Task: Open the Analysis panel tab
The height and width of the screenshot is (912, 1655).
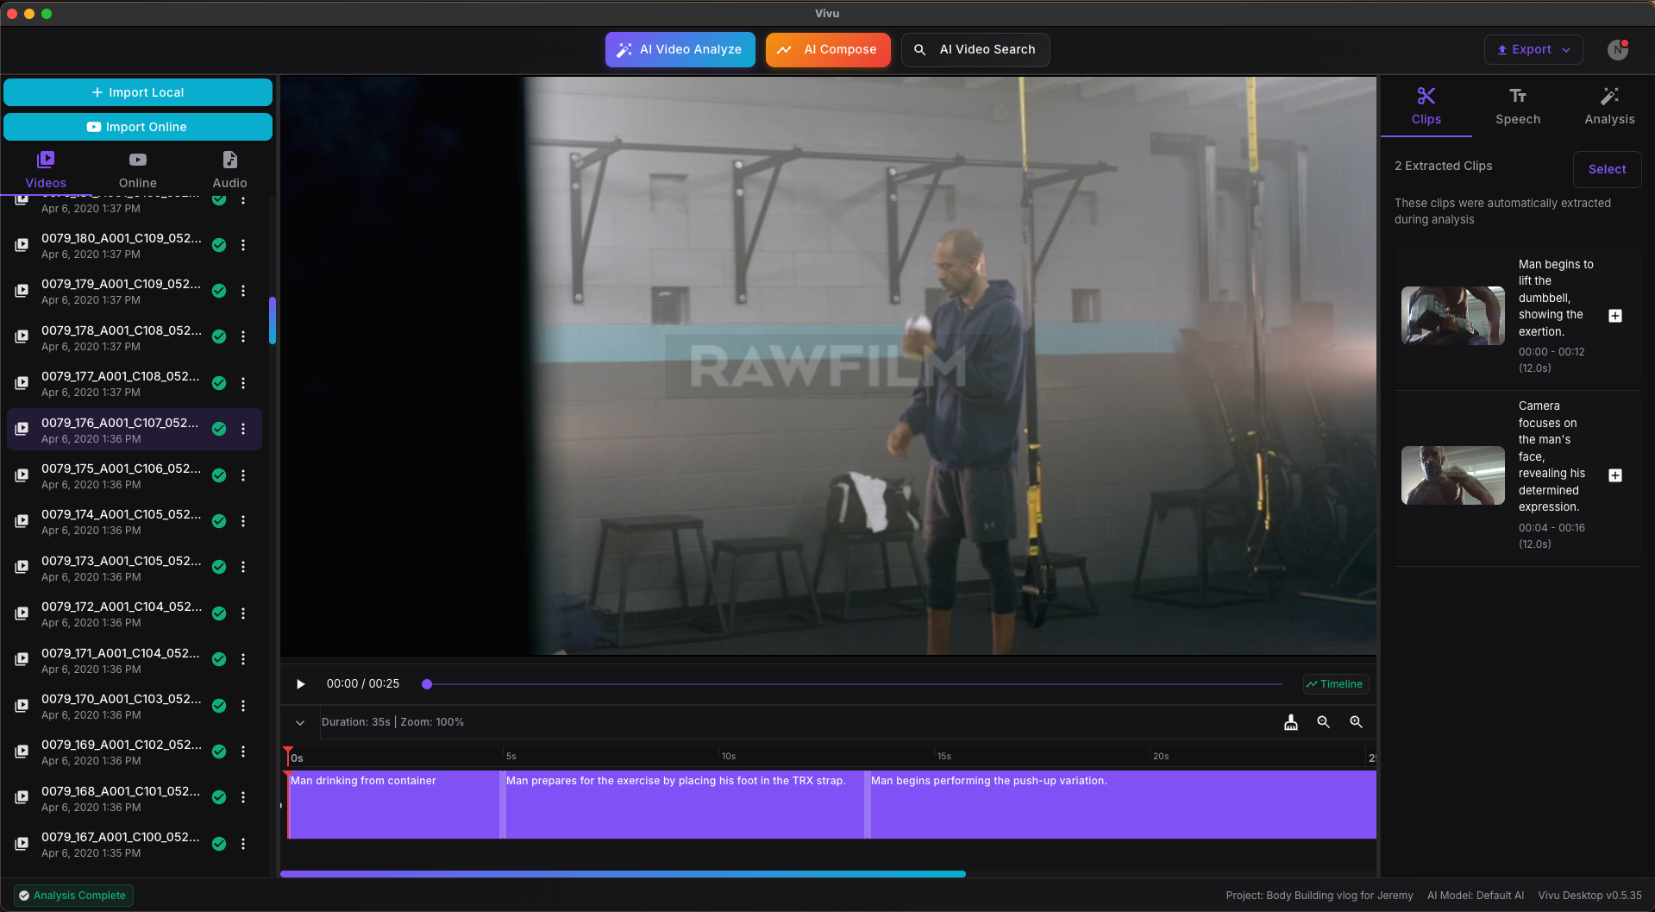Action: point(1609,106)
